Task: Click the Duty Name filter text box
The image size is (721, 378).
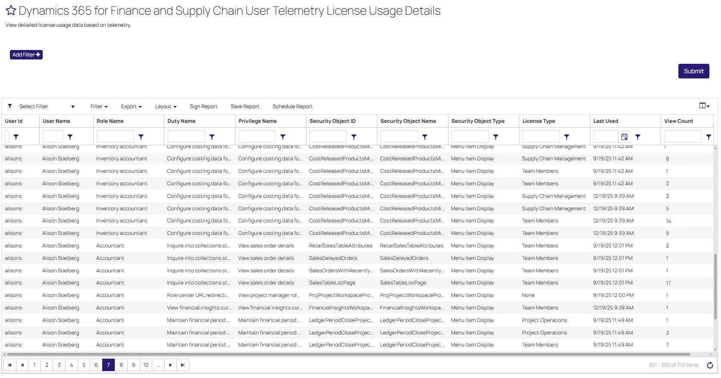Action: (186, 137)
